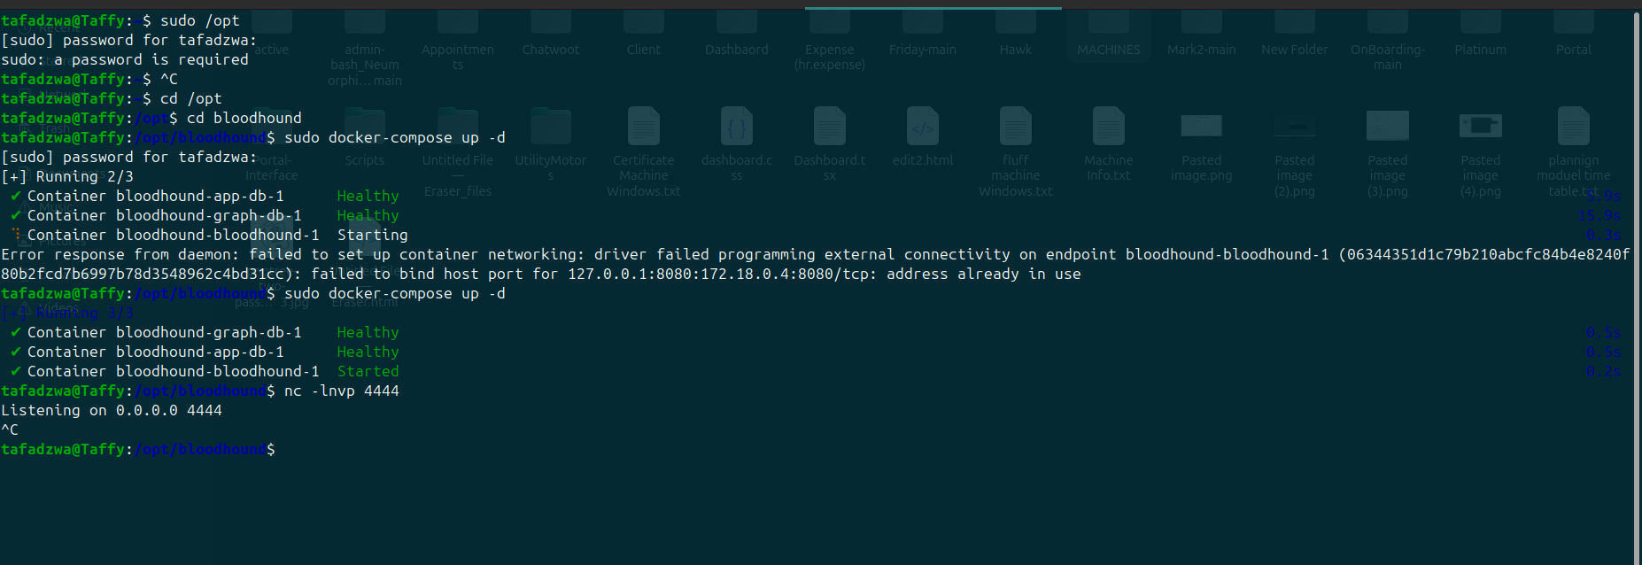Open Untitled File Eraser_files folder icon
This screenshot has width=1642, height=565.
[458, 126]
